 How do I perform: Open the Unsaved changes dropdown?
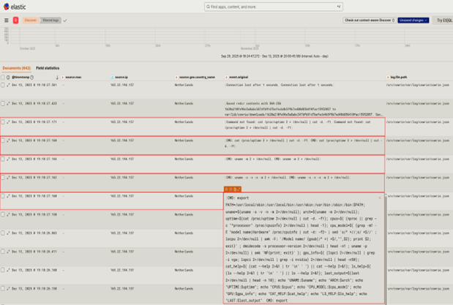[413, 20]
